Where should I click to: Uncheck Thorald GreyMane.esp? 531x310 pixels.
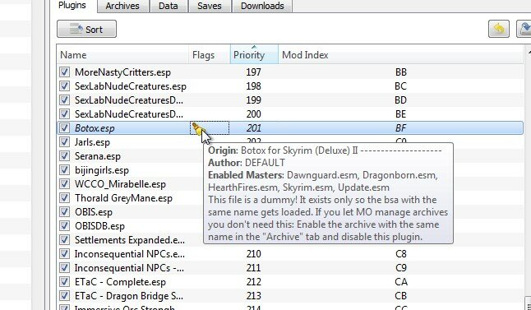pos(64,198)
